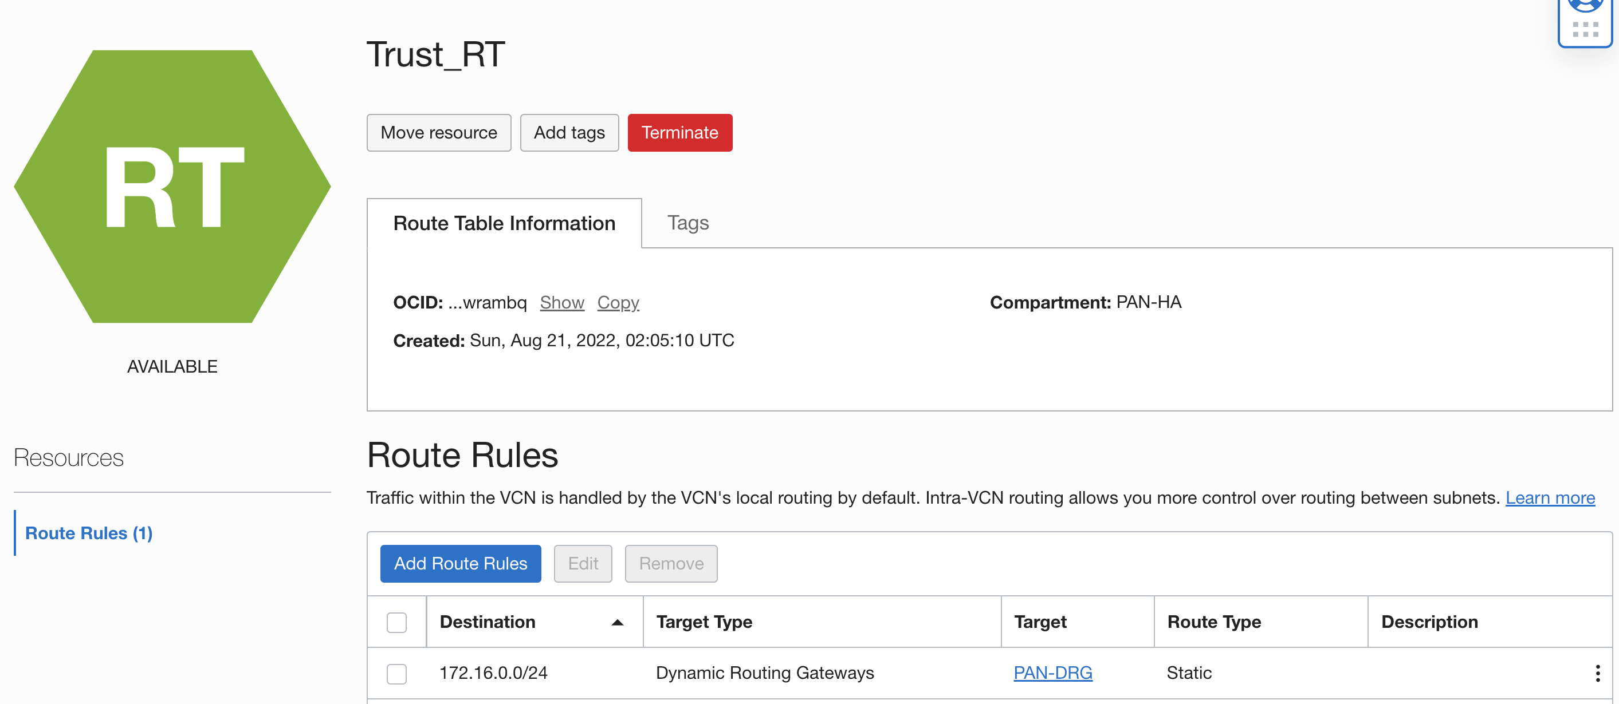
Task: Tick the select-all route rules checkbox
Action: point(396,622)
